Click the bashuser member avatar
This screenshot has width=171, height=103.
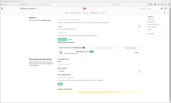(x=61, y=52)
